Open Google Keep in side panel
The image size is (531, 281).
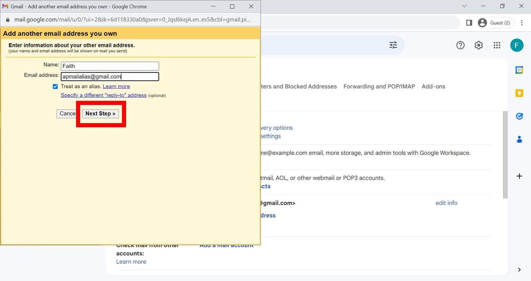[x=519, y=93]
